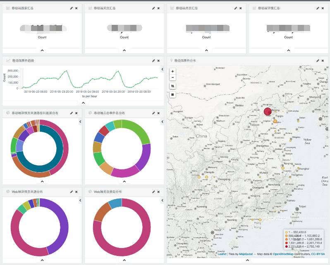This screenshot has width=330, height=265.
Task: Edit the 移动端点击汇总 panel with pencil icon
Action: (x=235, y=8)
